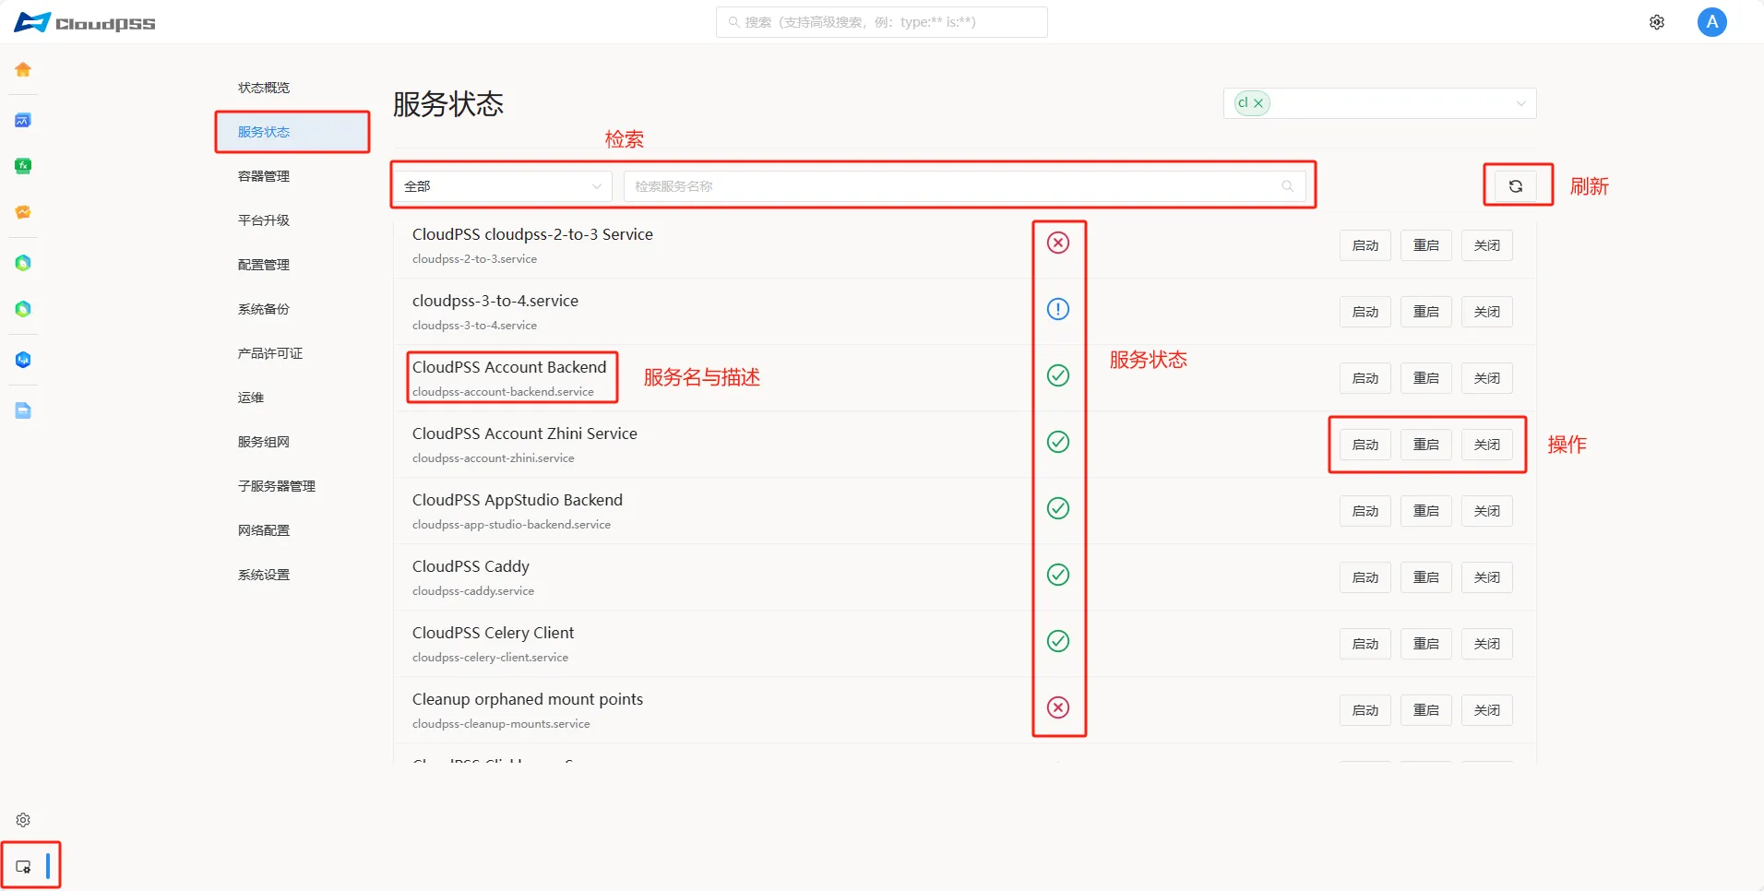Click running status icon for Celery Client
The image size is (1764, 891).
(1058, 641)
